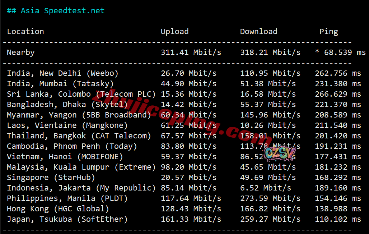Click Singapore (StarHub) location text
This screenshot has width=369, height=234.
pyautogui.click(x=51, y=178)
